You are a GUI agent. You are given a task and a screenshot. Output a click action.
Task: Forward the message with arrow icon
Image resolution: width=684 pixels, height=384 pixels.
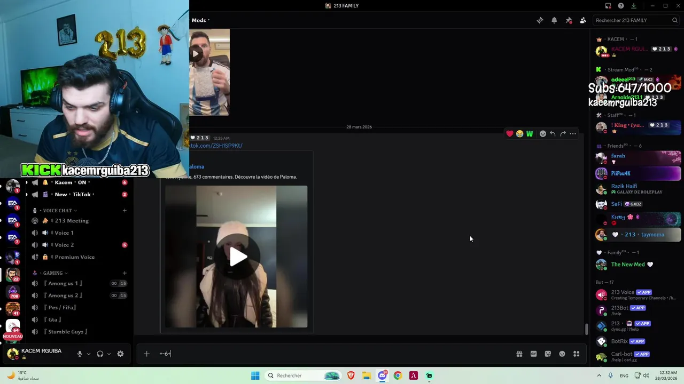(563, 134)
